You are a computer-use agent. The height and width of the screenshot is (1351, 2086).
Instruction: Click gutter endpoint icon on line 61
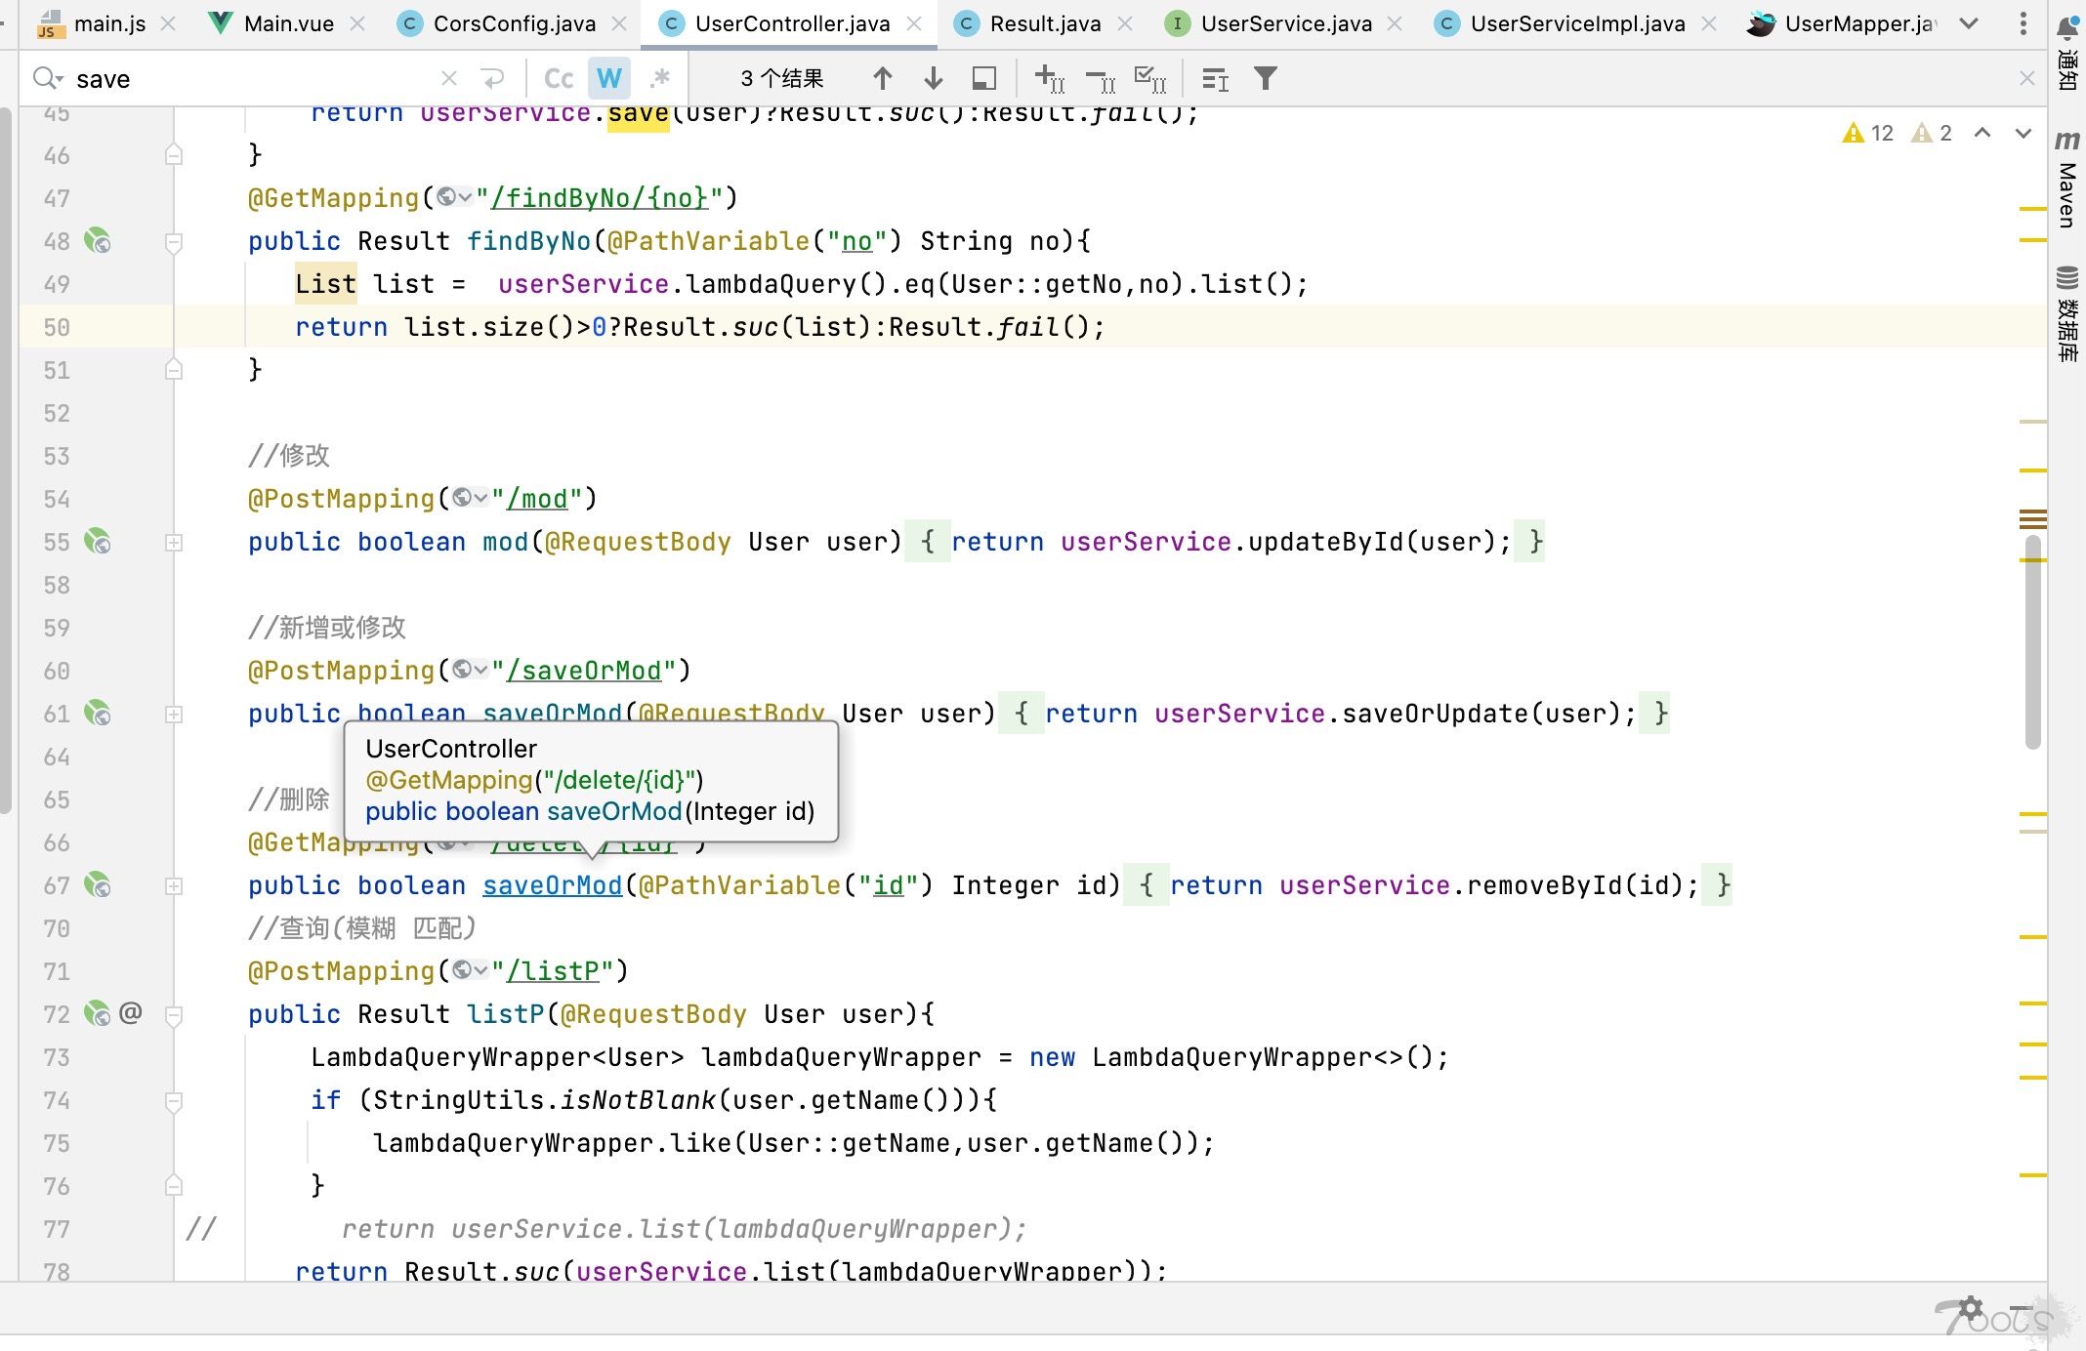pyautogui.click(x=97, y=714)
